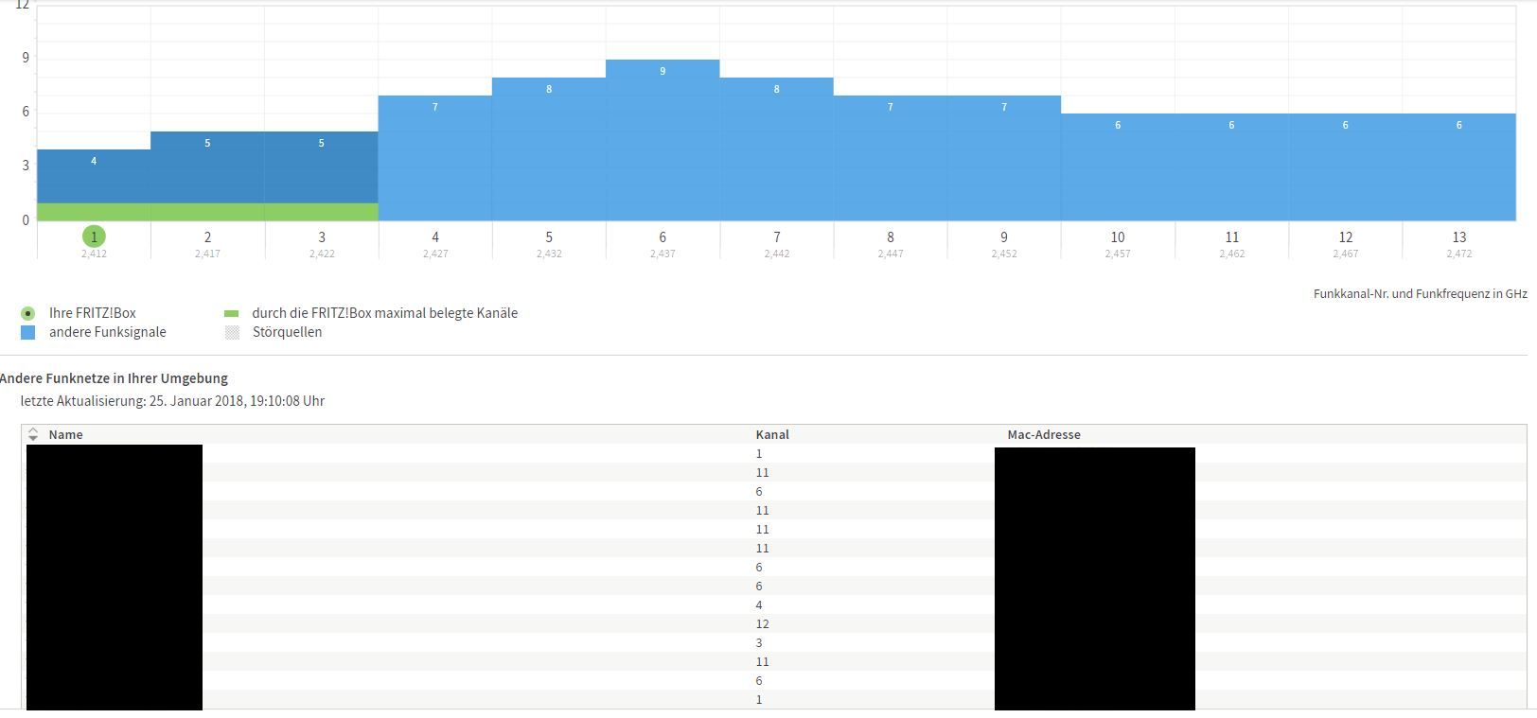This screenshot has height=718, width=1537.
Task: Click the green circled channel 1 marker
Action: pos(94,236)
